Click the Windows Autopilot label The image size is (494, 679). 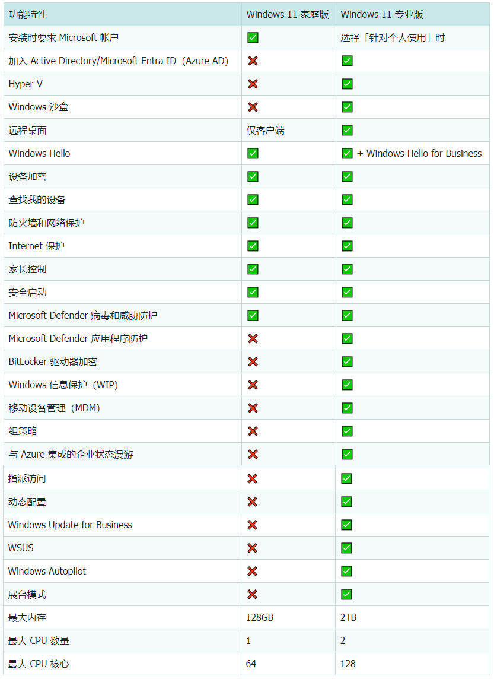tap(47, 571)
